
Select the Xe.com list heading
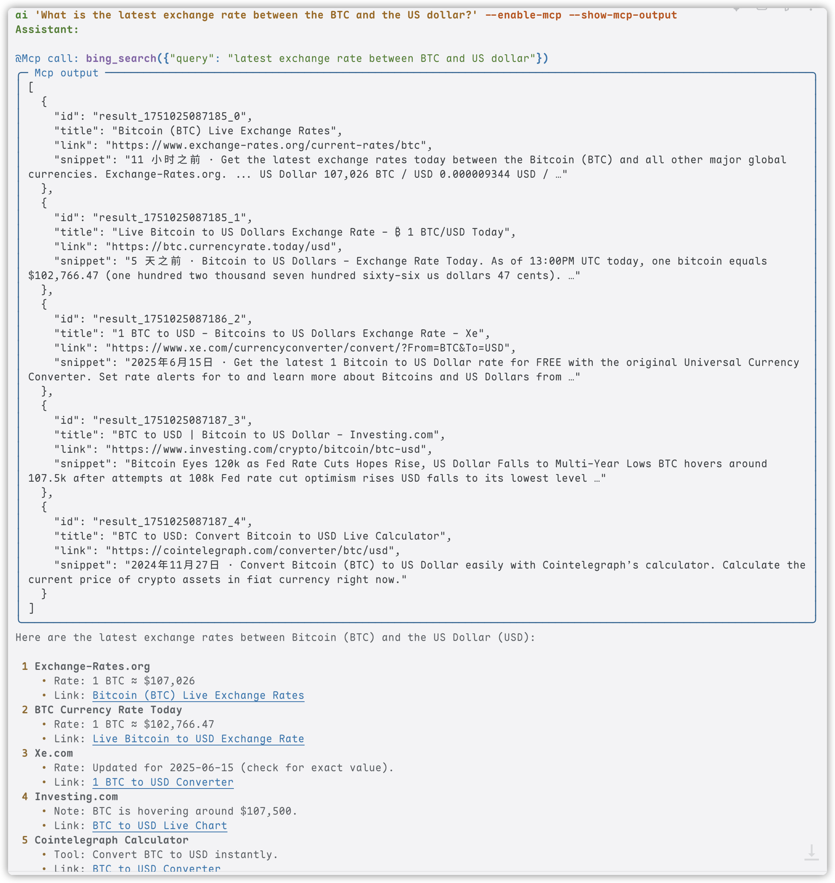coord(54,753)
